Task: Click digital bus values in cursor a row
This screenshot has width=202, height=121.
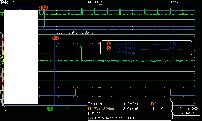Action: (160, 43)
